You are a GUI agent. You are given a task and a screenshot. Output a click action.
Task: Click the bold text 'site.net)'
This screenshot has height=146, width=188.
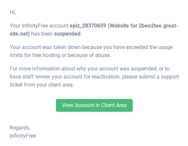[20, 34]
